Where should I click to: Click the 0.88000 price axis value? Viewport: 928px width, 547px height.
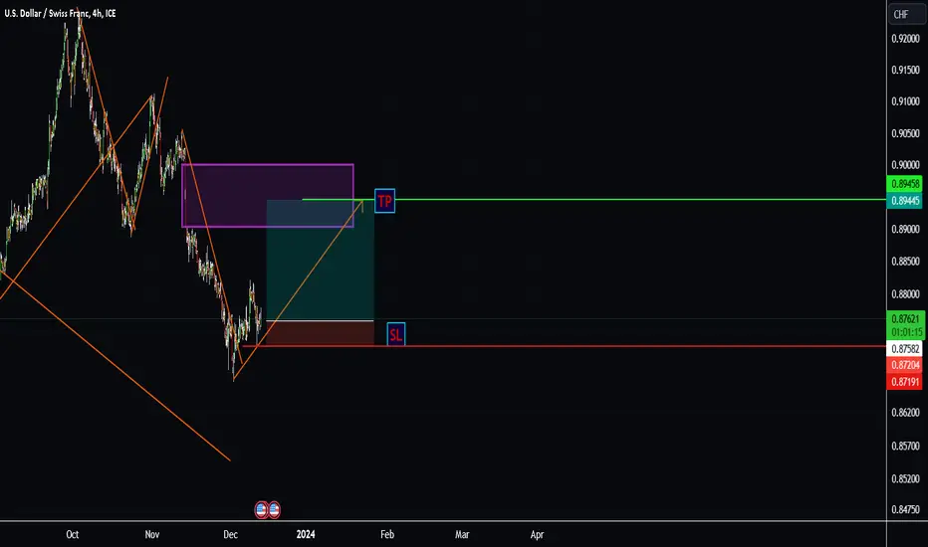905,294
